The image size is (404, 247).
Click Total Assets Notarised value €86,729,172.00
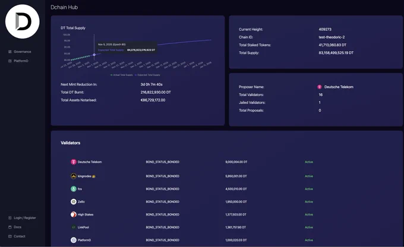(153, 100)
